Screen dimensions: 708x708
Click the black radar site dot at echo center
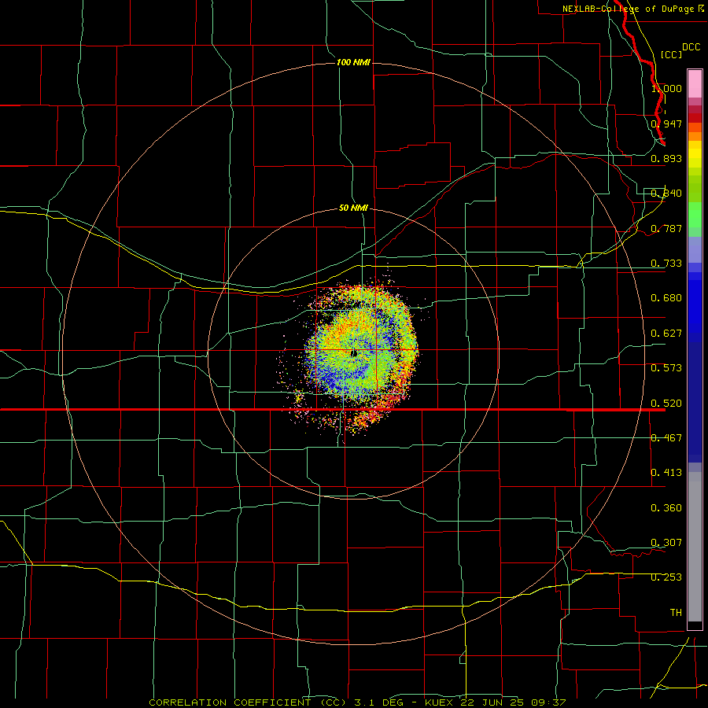[x=354, y=353]
